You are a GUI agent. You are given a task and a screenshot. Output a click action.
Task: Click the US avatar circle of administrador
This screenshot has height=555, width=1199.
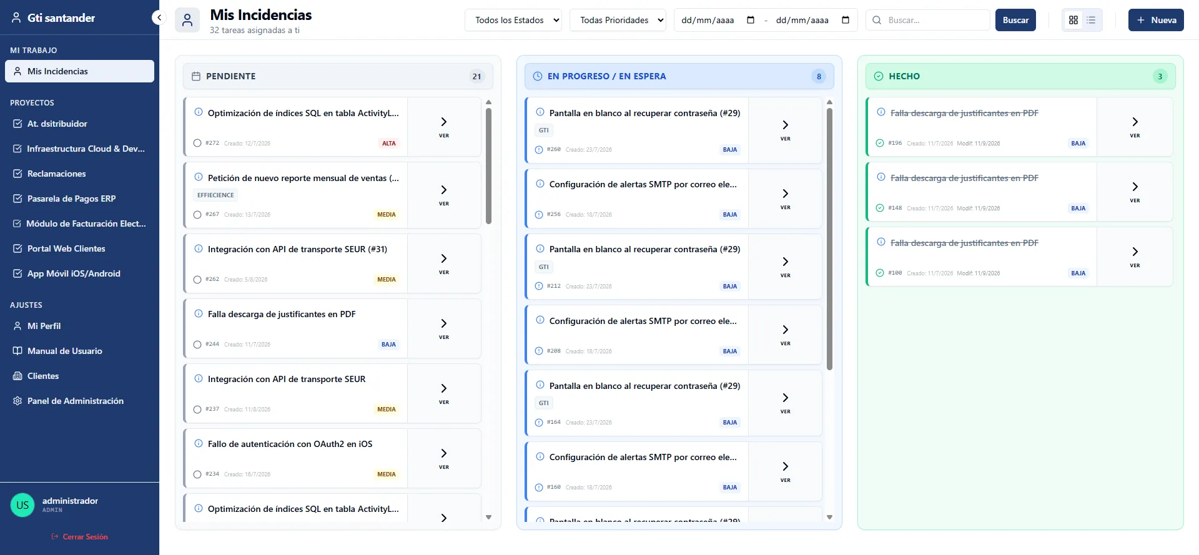(22, 505)
